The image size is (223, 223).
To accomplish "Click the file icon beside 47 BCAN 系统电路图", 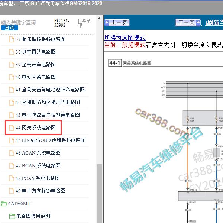I will 12,166.
